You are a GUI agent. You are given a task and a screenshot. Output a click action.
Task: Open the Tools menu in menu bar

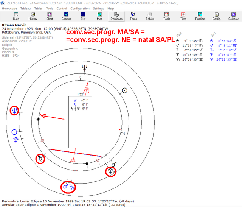[50, 8]
